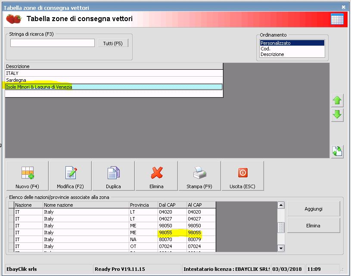Click Aggiungi to add a province
The image size is (351, 276).
tap(314, 209)
